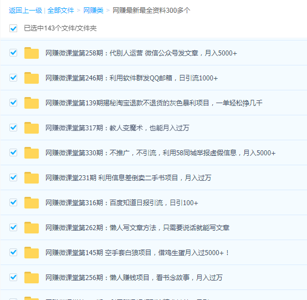Uncheck the checkbox for 第317期 教人变魔术 folder

(13, 128)
